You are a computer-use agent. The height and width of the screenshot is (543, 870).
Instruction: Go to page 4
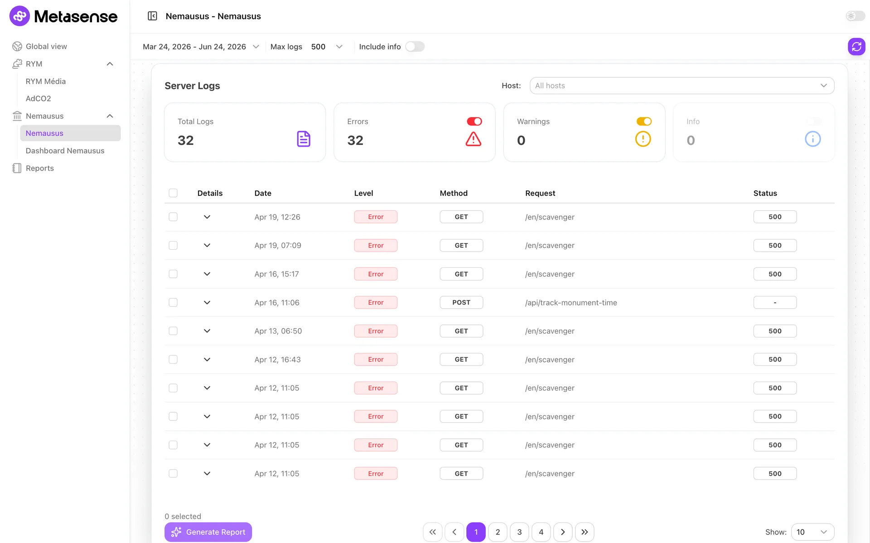541,532
